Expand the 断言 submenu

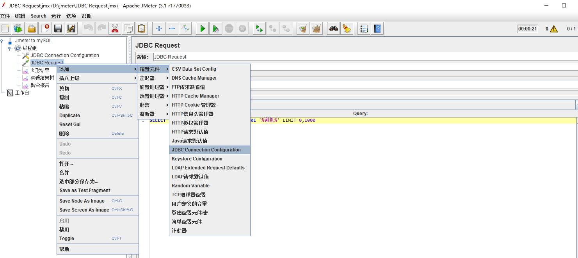[154, 105]
